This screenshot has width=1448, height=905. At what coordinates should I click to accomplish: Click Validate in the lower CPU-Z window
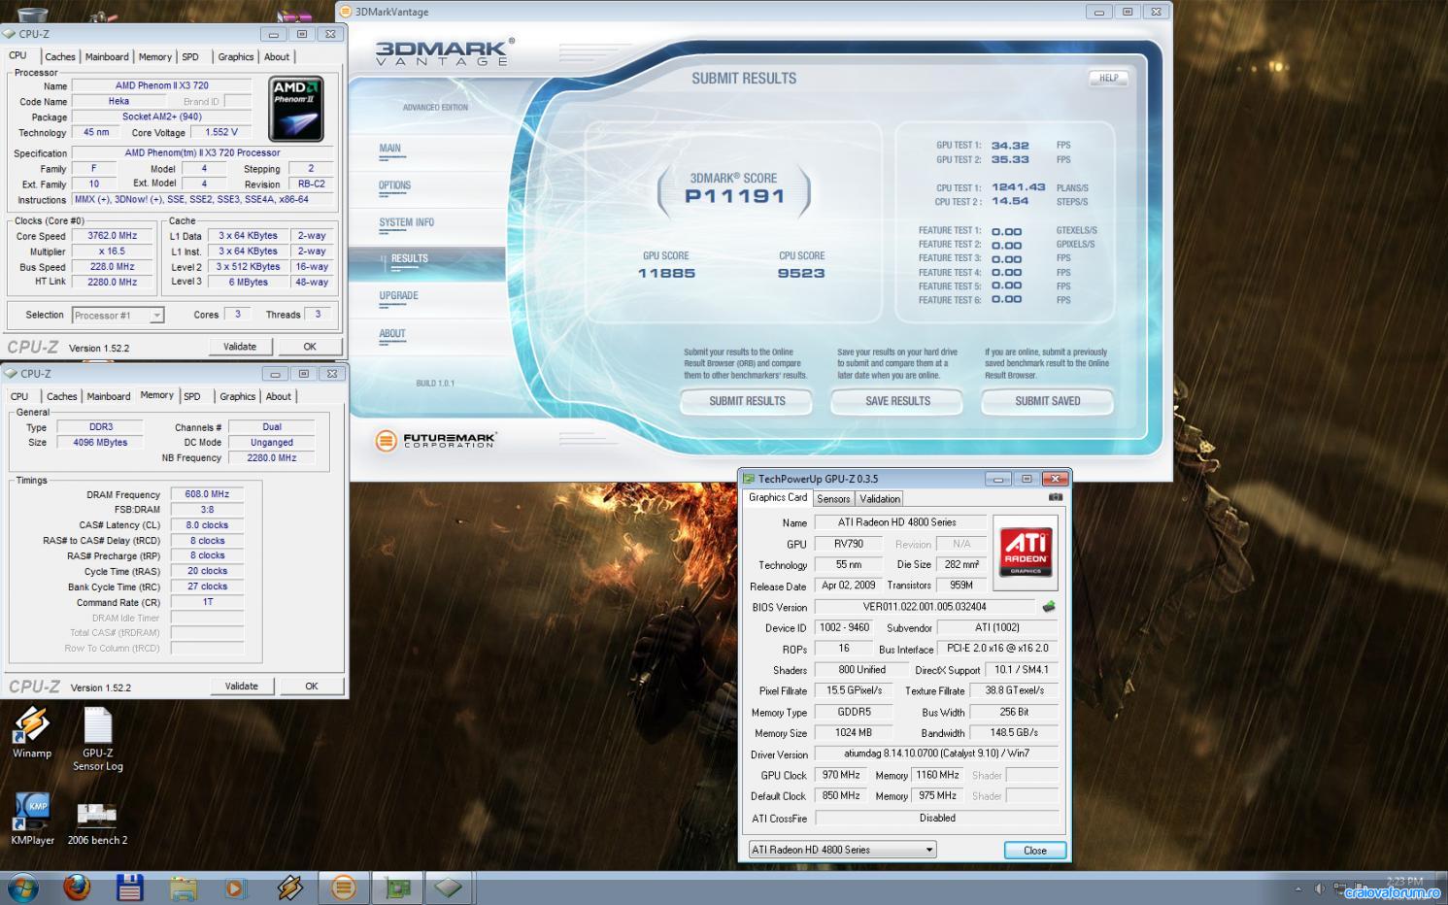(x=242, y=687)
